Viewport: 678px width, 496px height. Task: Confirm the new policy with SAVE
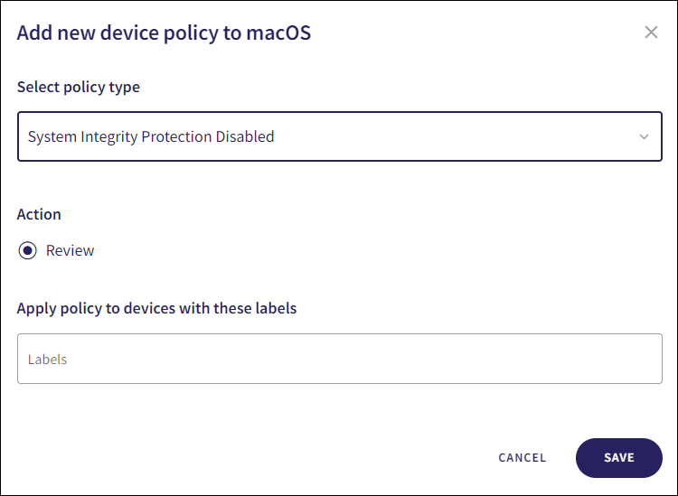point(619,457)
